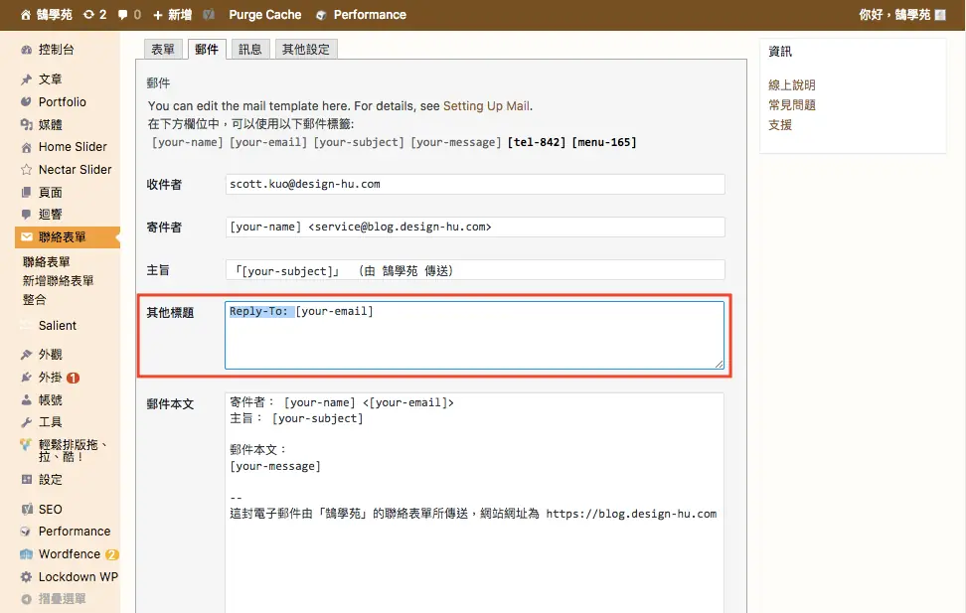
Task: Click Purge Cache in the admin bar
Action: [x=265, y=15]
